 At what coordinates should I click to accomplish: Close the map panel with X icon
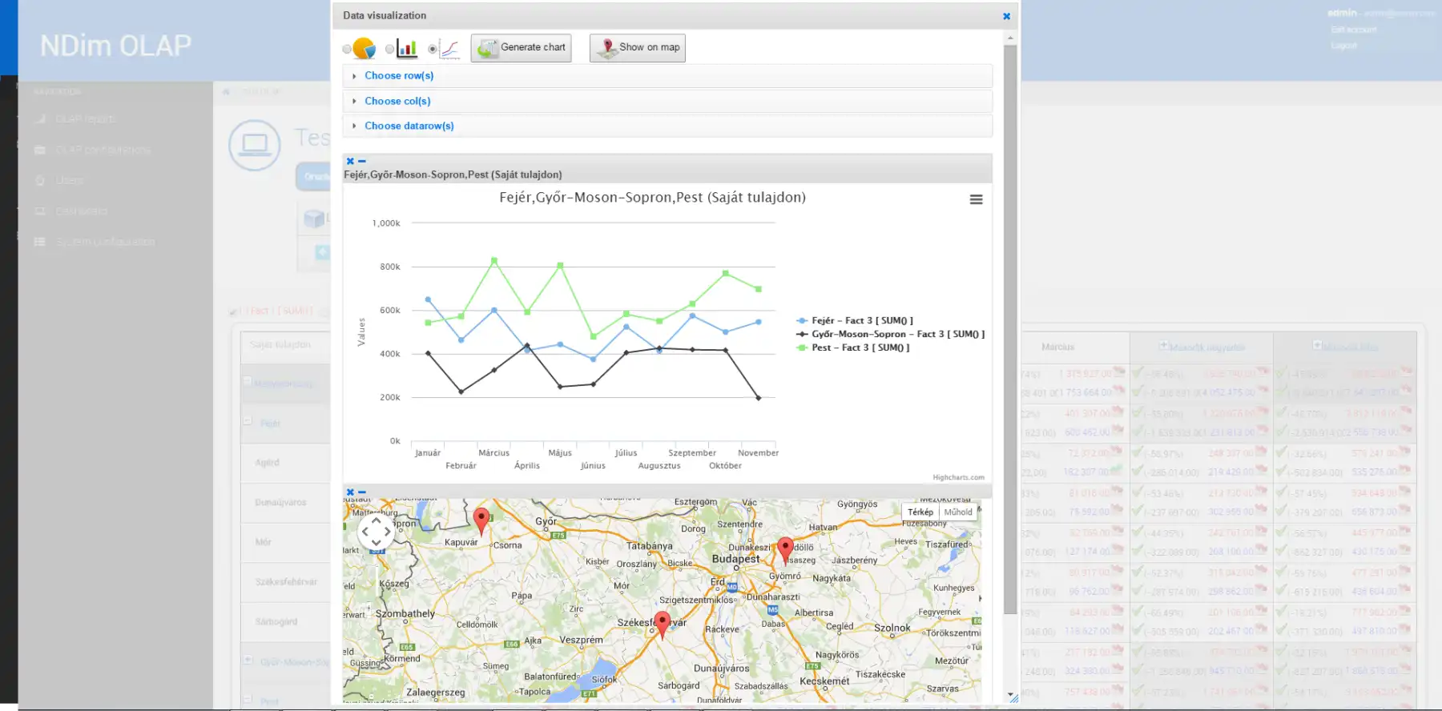point(350,492)
